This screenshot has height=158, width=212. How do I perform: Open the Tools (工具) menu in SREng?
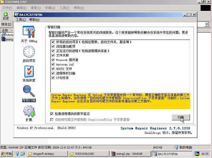coord(21,20)
